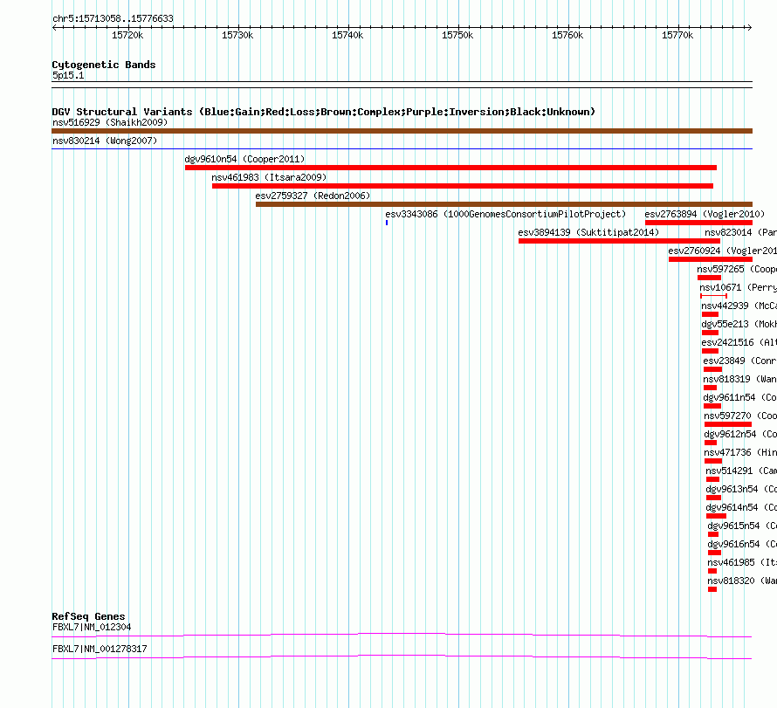
Task: Click the 15770k ruler position label
Action: point(677,35)
